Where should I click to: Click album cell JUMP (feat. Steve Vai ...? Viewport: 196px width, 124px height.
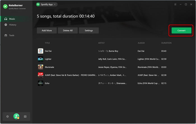coord(148,75)
